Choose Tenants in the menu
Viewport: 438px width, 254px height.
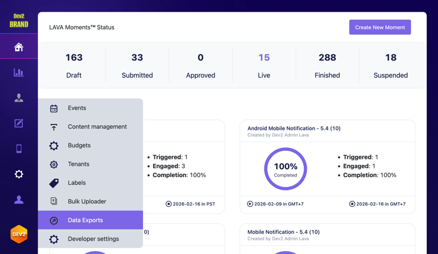[91, 164]
